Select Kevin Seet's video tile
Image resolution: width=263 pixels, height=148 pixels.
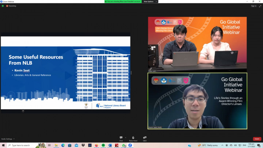[197, 101]
